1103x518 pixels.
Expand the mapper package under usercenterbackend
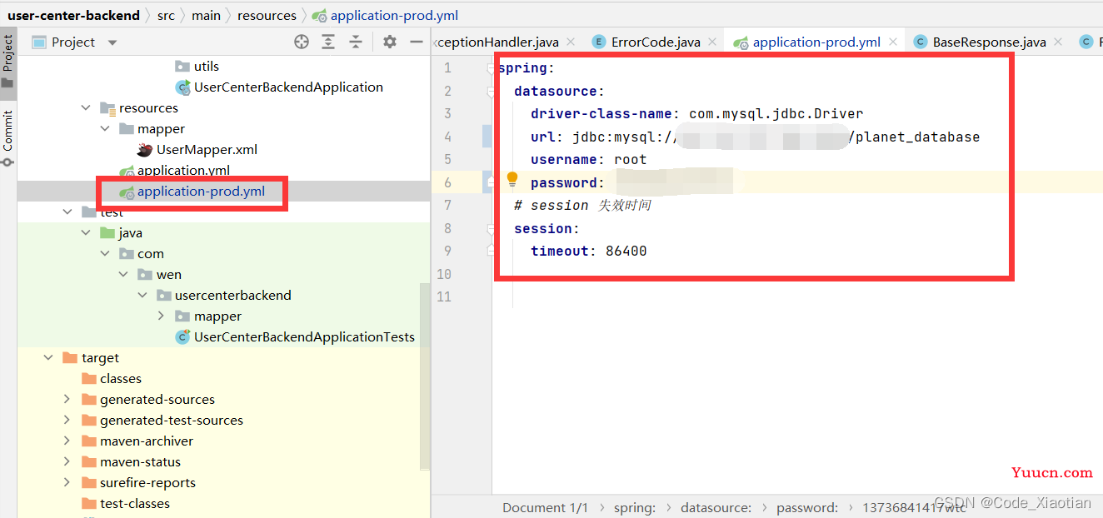coord(161,316)
